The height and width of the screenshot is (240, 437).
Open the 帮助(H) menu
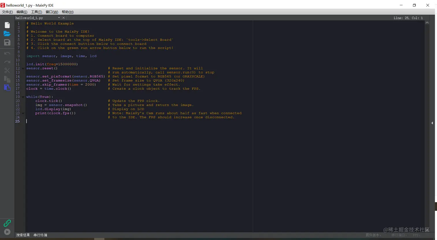68,12
